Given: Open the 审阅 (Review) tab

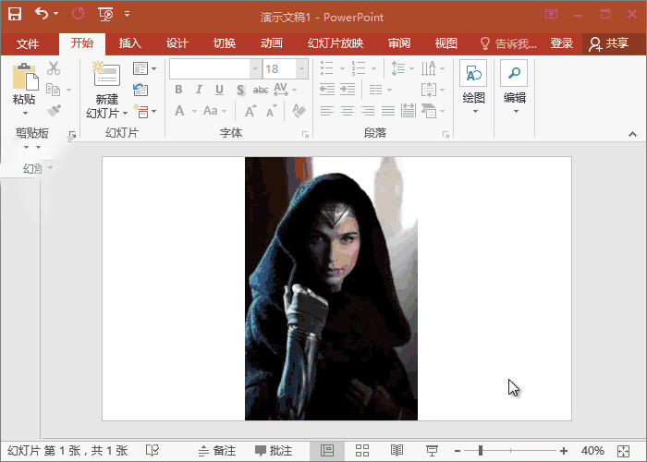Looking at the screenshot, I should click(399, 43).
